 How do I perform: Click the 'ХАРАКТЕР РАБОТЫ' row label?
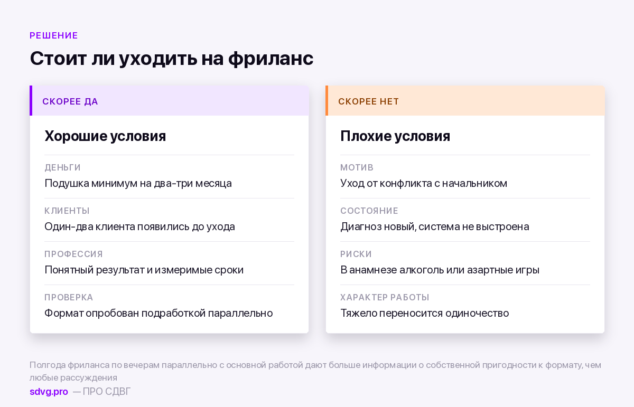(385, 297)
